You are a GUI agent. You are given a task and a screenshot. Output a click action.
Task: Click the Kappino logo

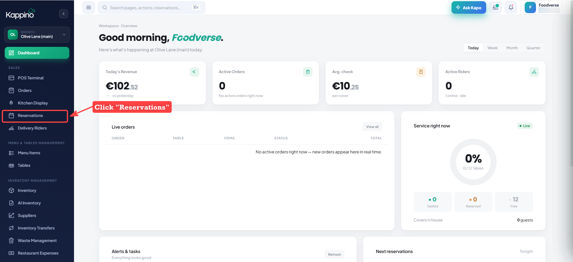[20, 14]
